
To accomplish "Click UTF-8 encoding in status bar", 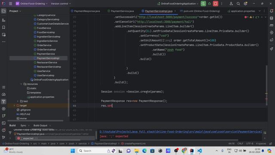I will (x=249, y=143).
